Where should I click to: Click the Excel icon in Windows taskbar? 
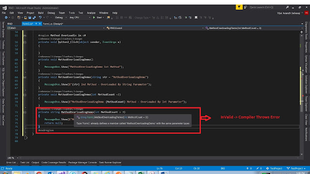pos(141,173)
